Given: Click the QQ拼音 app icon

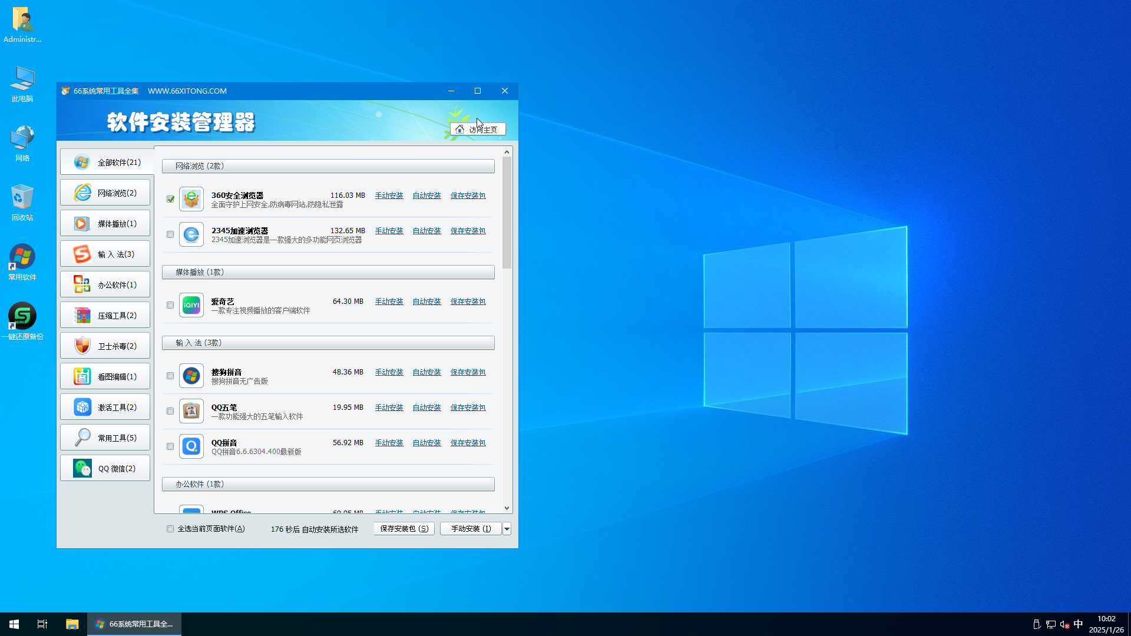Looking at the screenshot, I should (191, 446).
